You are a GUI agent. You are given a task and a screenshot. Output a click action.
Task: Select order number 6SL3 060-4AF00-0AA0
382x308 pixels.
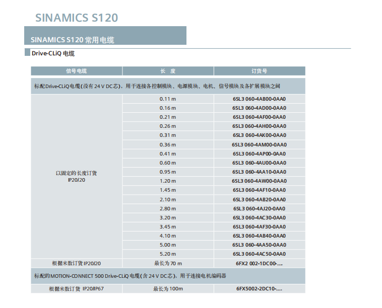[x=260, y=117]
